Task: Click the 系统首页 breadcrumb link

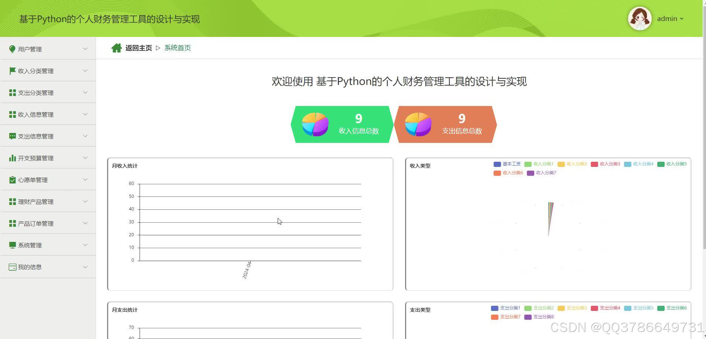Action: (x=178, y=47)
